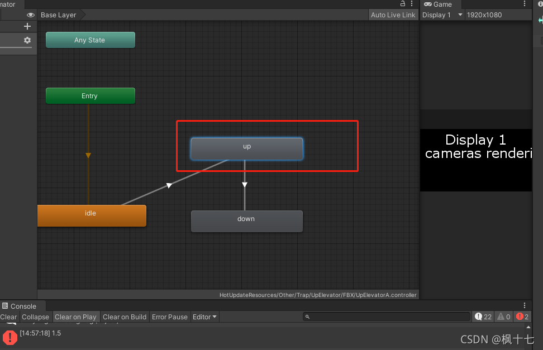This screenshot has height=350, width=543.
Task: Switch to the Console tab
Action: (x=21, y=306)
